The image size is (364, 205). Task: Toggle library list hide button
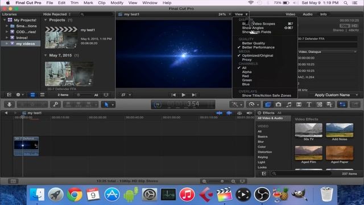coord(9,95)
